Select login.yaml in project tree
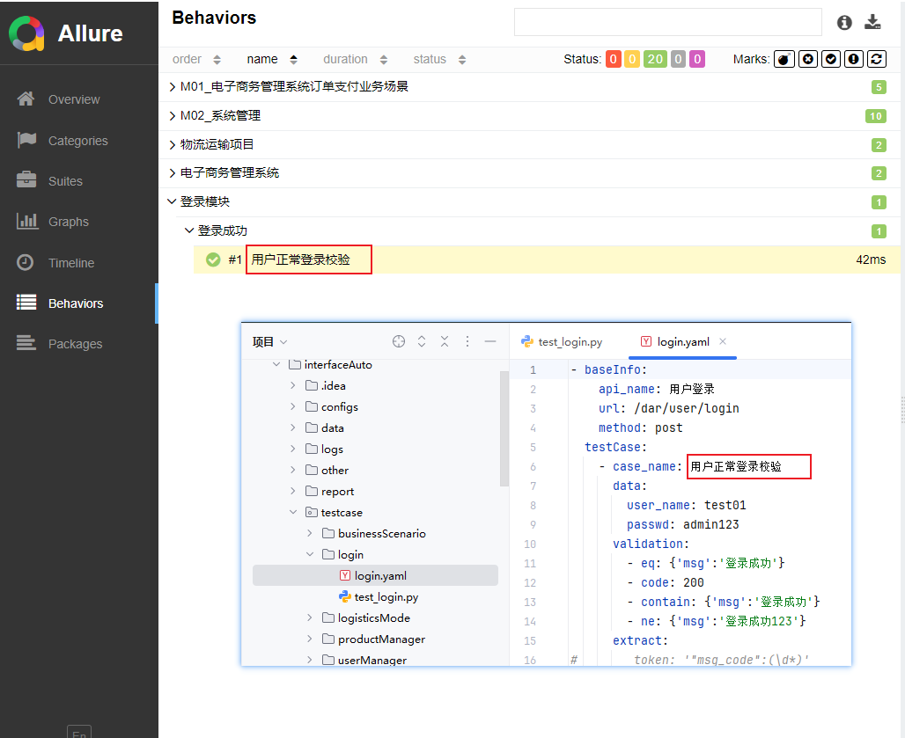This screenshot has height=738, width=905. pyautogui.click(x=375, y=575)
